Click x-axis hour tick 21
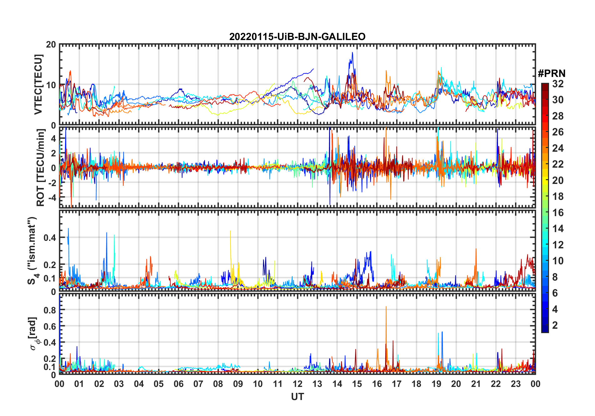The width and height of the screenshot is (595, 416). [476, 384]
